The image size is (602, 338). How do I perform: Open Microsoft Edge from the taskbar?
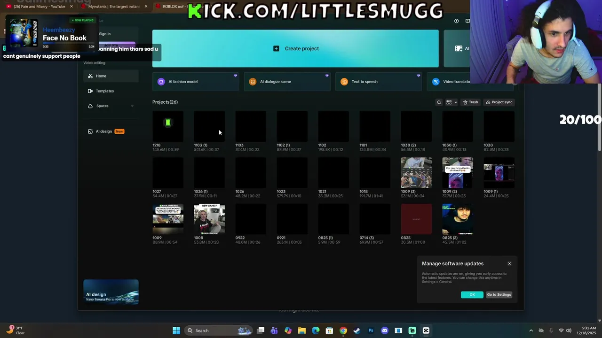(x=316, y=330)
